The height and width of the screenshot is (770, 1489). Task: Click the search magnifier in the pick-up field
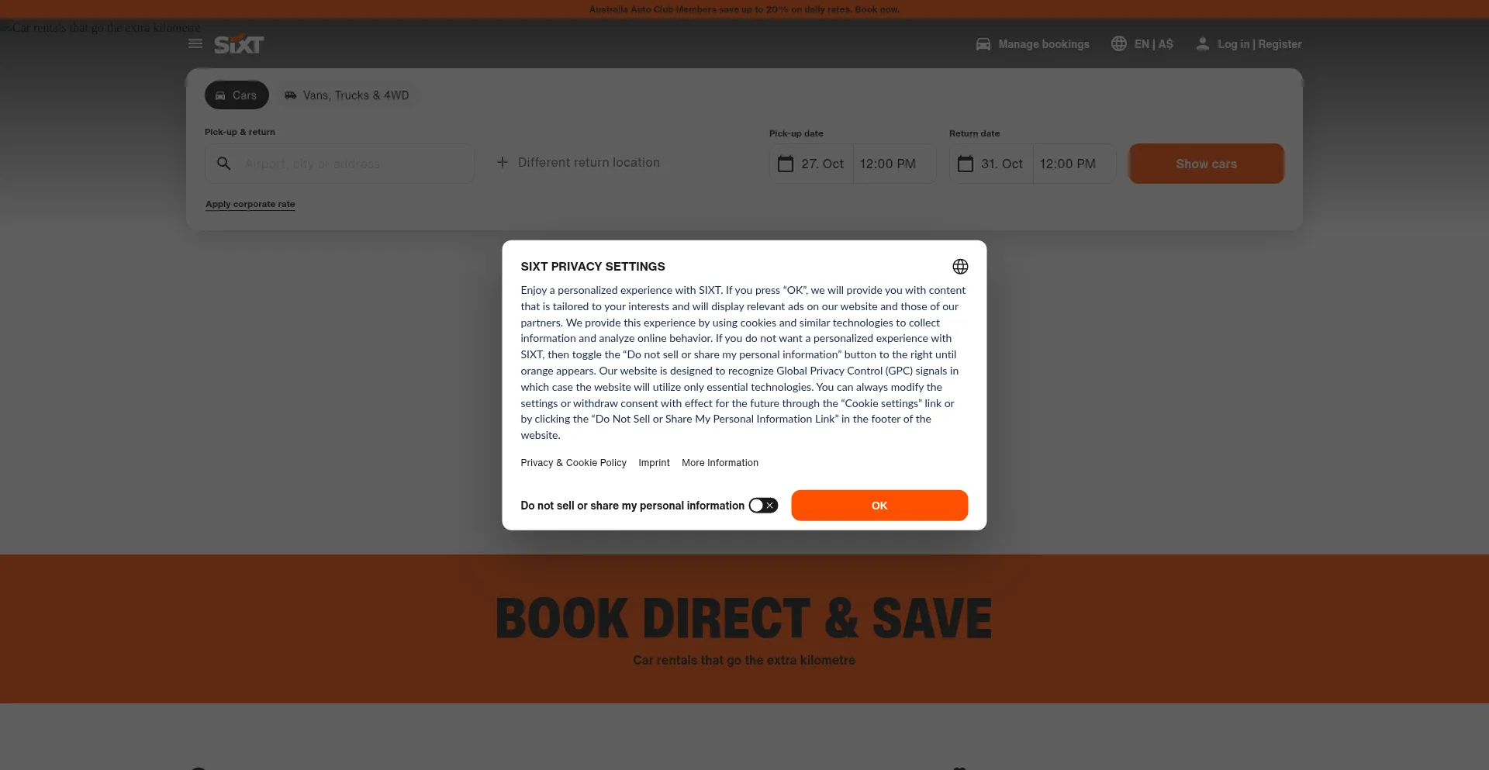click(x=223, y=164)
